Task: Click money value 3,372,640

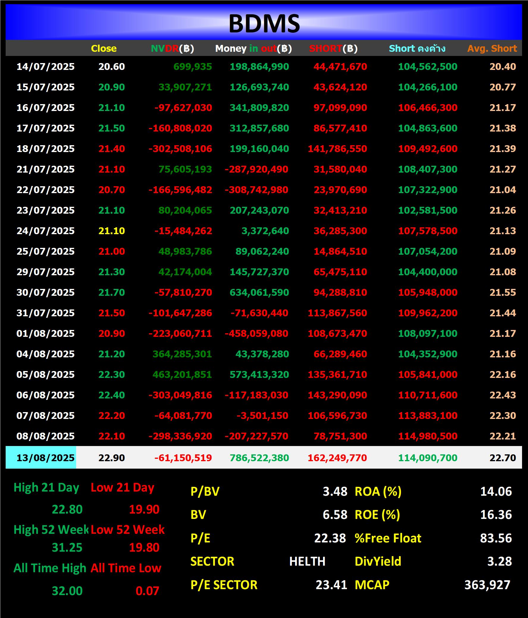Action: click(265, 231)
